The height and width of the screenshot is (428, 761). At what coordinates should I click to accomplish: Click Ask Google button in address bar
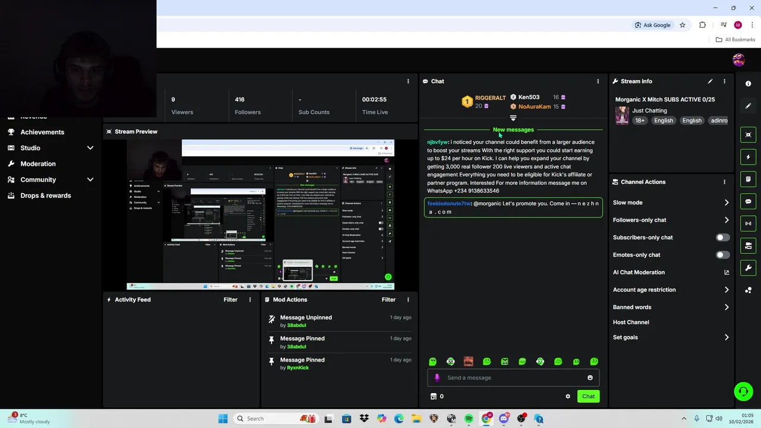[653, 25]
